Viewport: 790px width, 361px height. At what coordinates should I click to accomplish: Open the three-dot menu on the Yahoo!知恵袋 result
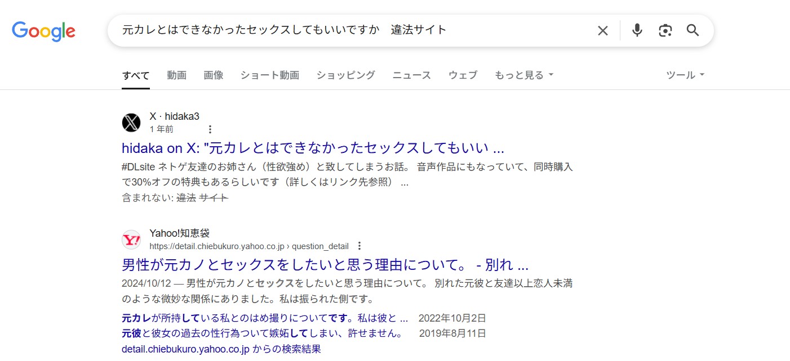click(359, 246)
